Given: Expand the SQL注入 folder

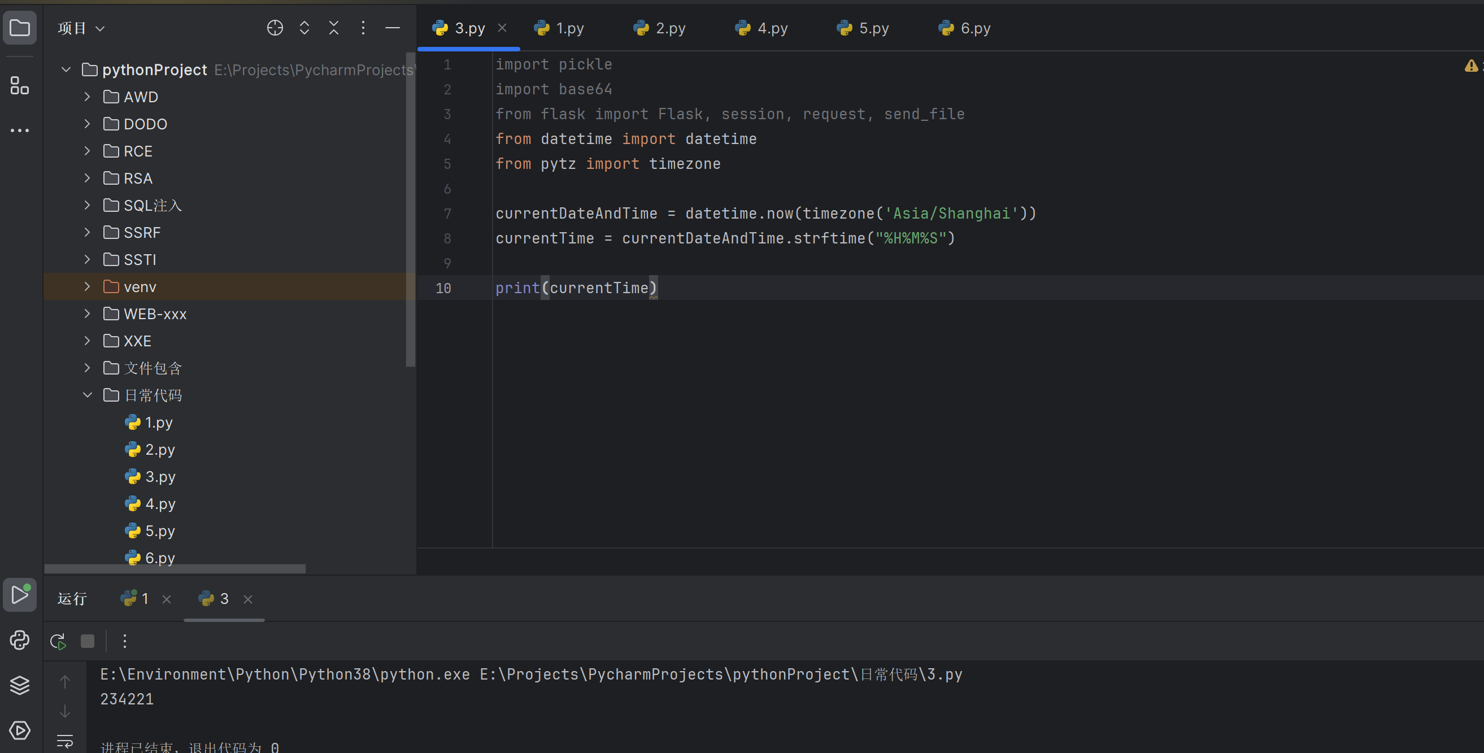Looking at the screenshot, I should click(87, 205).
